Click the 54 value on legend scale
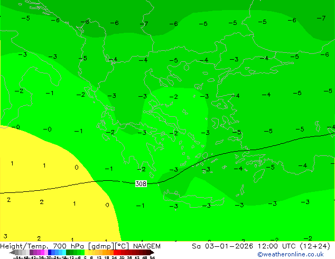The height and width of the screenshot is (259, 335). coord(152,257)
